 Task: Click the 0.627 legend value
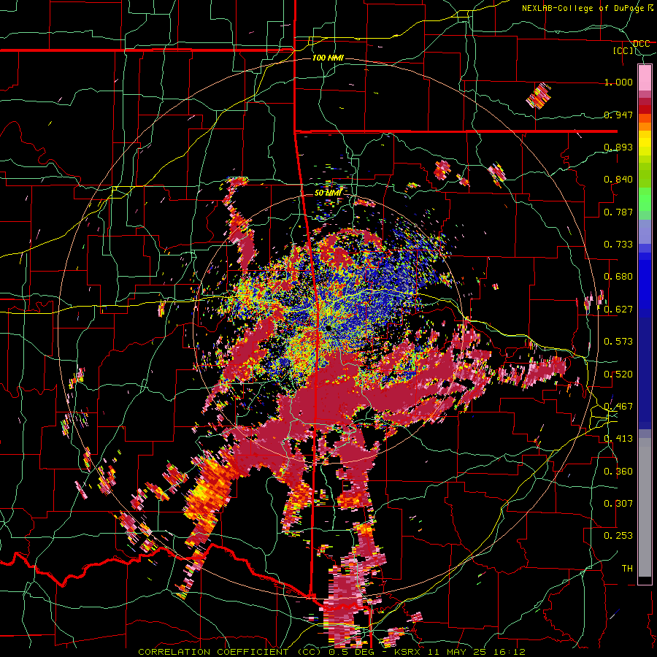click(618, 310)
